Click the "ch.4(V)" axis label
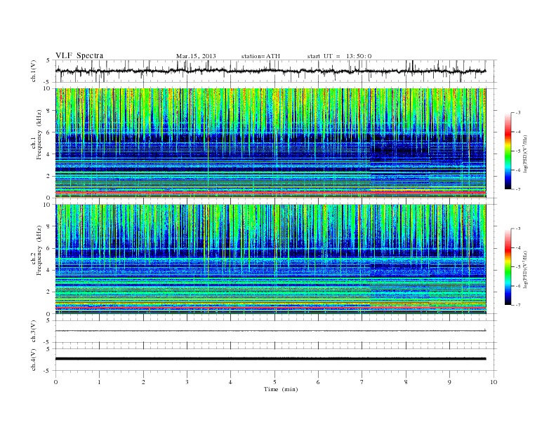This screenshot has width=556, height=429. [x=34, y=360]
